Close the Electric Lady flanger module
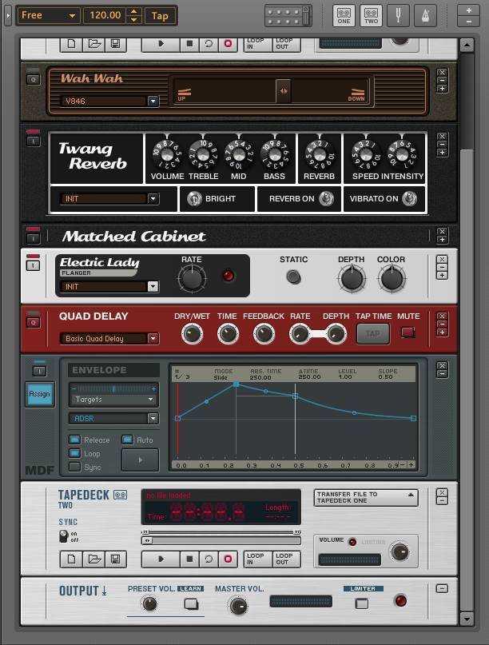This screenshot has width=489, height=645. (x=442, y=259)
